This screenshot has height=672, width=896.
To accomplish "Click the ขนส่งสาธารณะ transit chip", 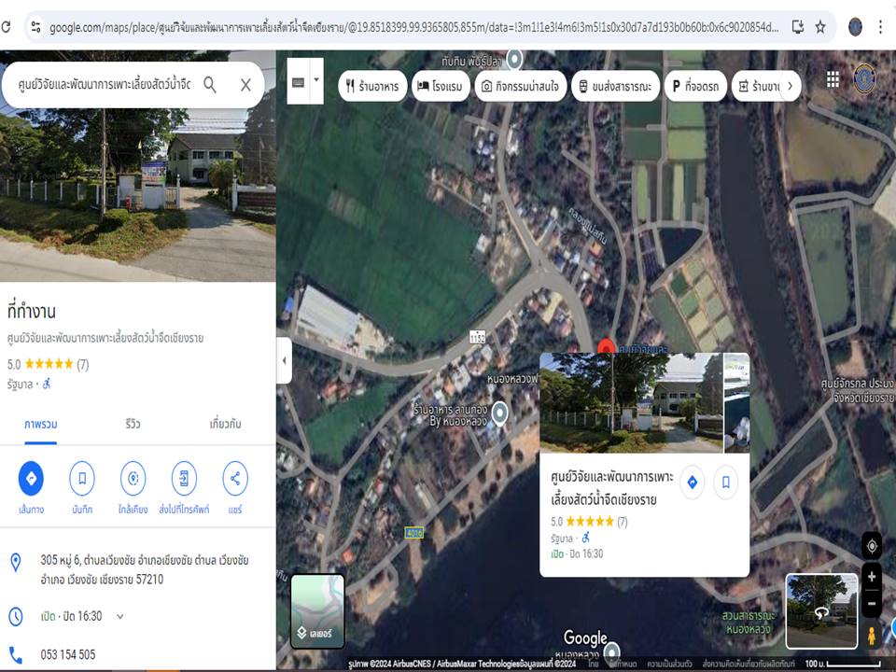I will [615, 86].
